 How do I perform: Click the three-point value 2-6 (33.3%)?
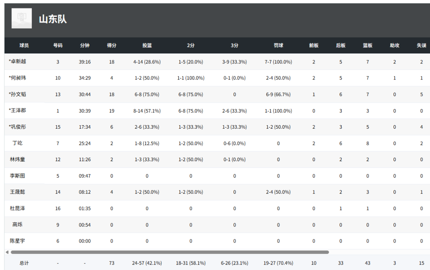coord(234,111)
